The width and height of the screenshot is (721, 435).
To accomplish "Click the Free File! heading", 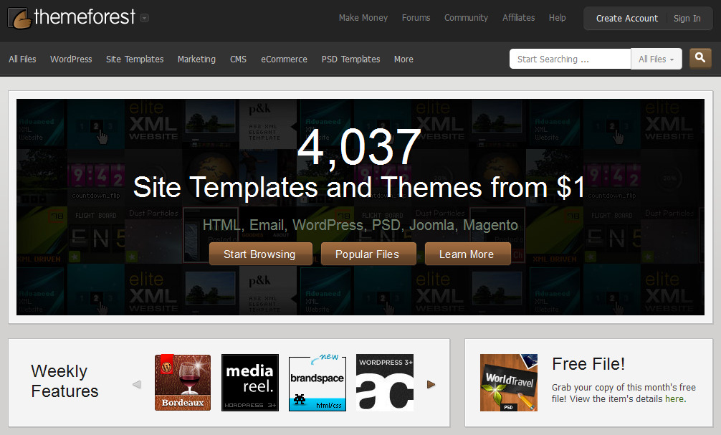I will (x=588, y=364).
